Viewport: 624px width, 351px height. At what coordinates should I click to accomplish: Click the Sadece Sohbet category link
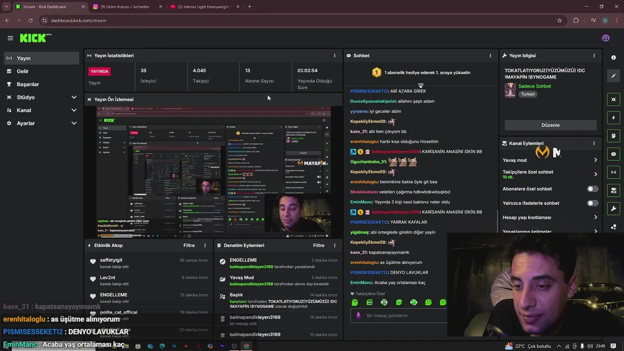click(535, 86)
